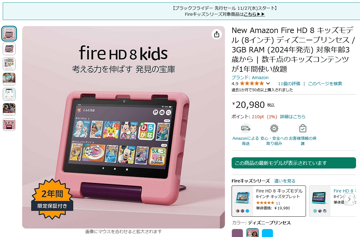Choose the blue color swatch

point(267,233)
